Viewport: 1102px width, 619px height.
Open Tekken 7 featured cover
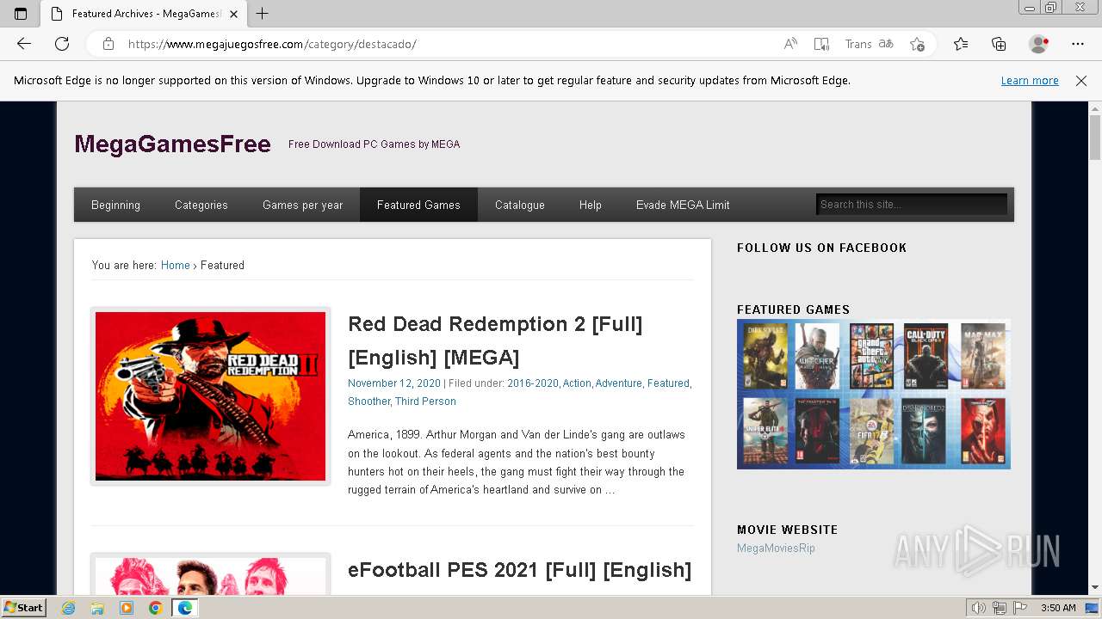(982, 431)
